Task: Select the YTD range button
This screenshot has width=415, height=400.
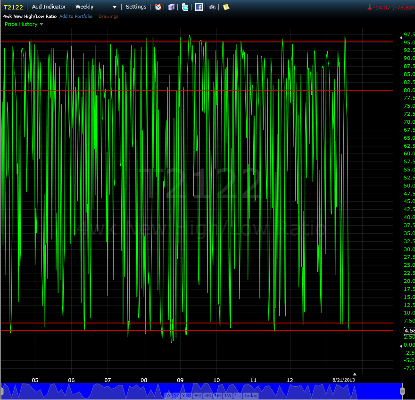Action: 186,395
